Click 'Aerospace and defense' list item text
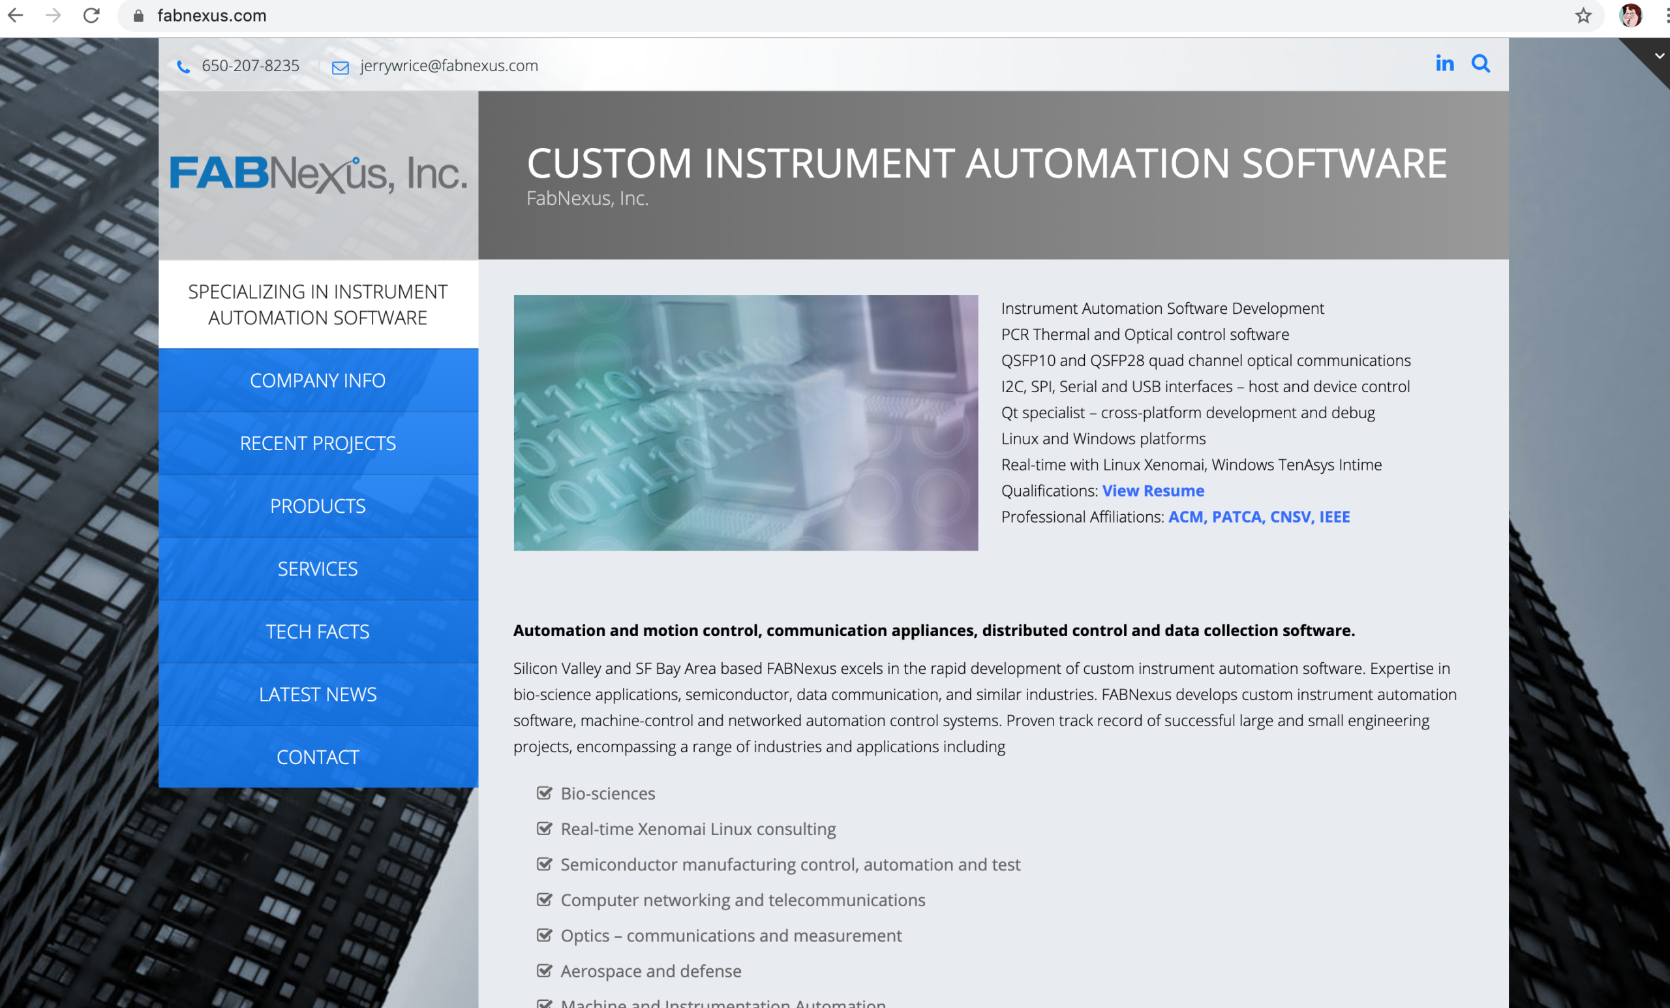The image size is (1670, 1008). click(x=650, y=971)
